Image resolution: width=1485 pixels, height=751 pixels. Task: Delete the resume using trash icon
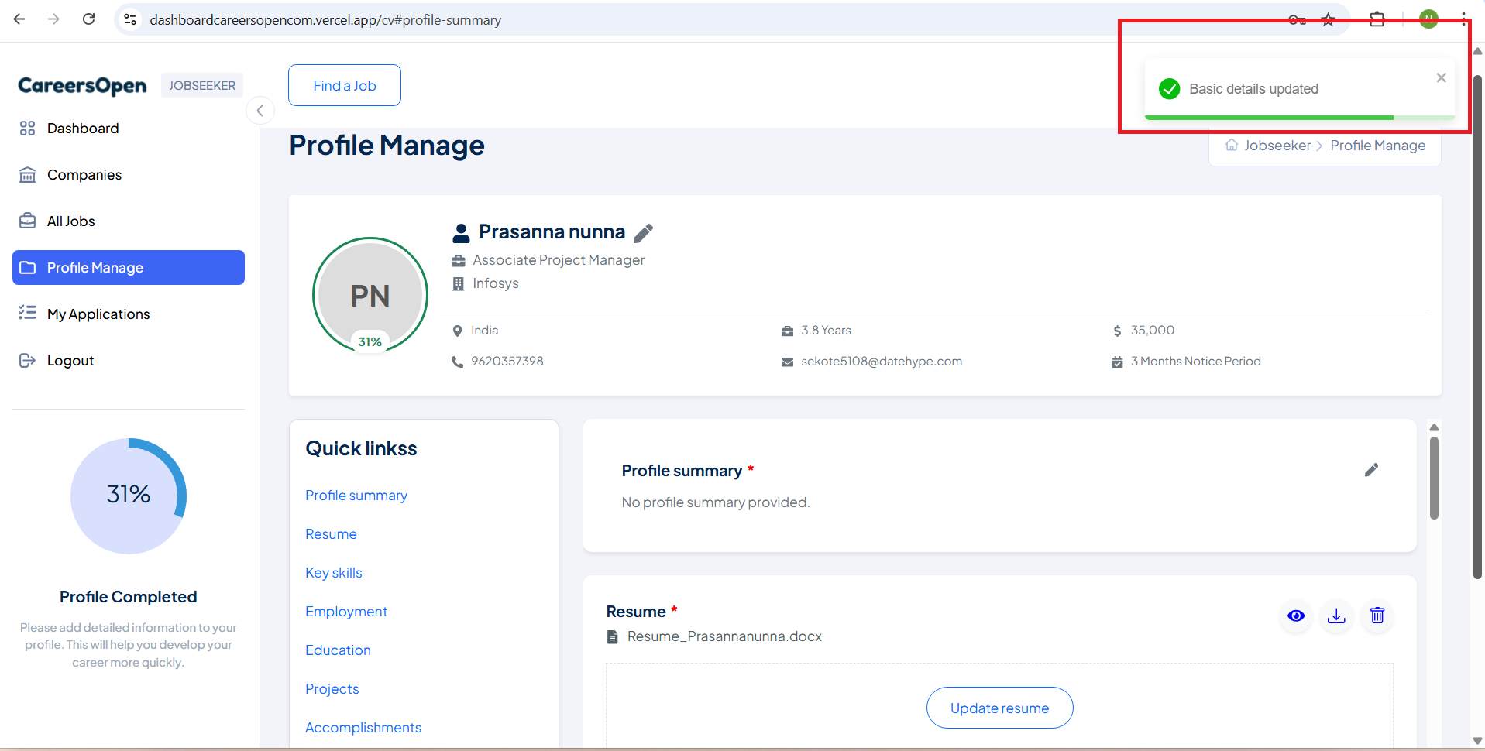pyautogui.click(x=1377, y=616)
